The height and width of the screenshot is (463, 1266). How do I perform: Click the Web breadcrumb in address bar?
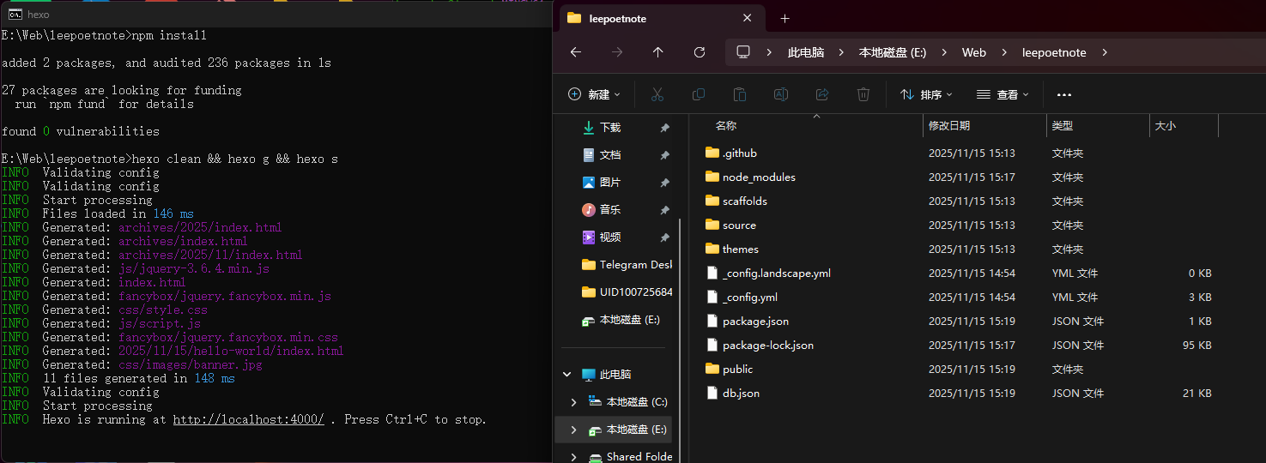coord(973,52)
